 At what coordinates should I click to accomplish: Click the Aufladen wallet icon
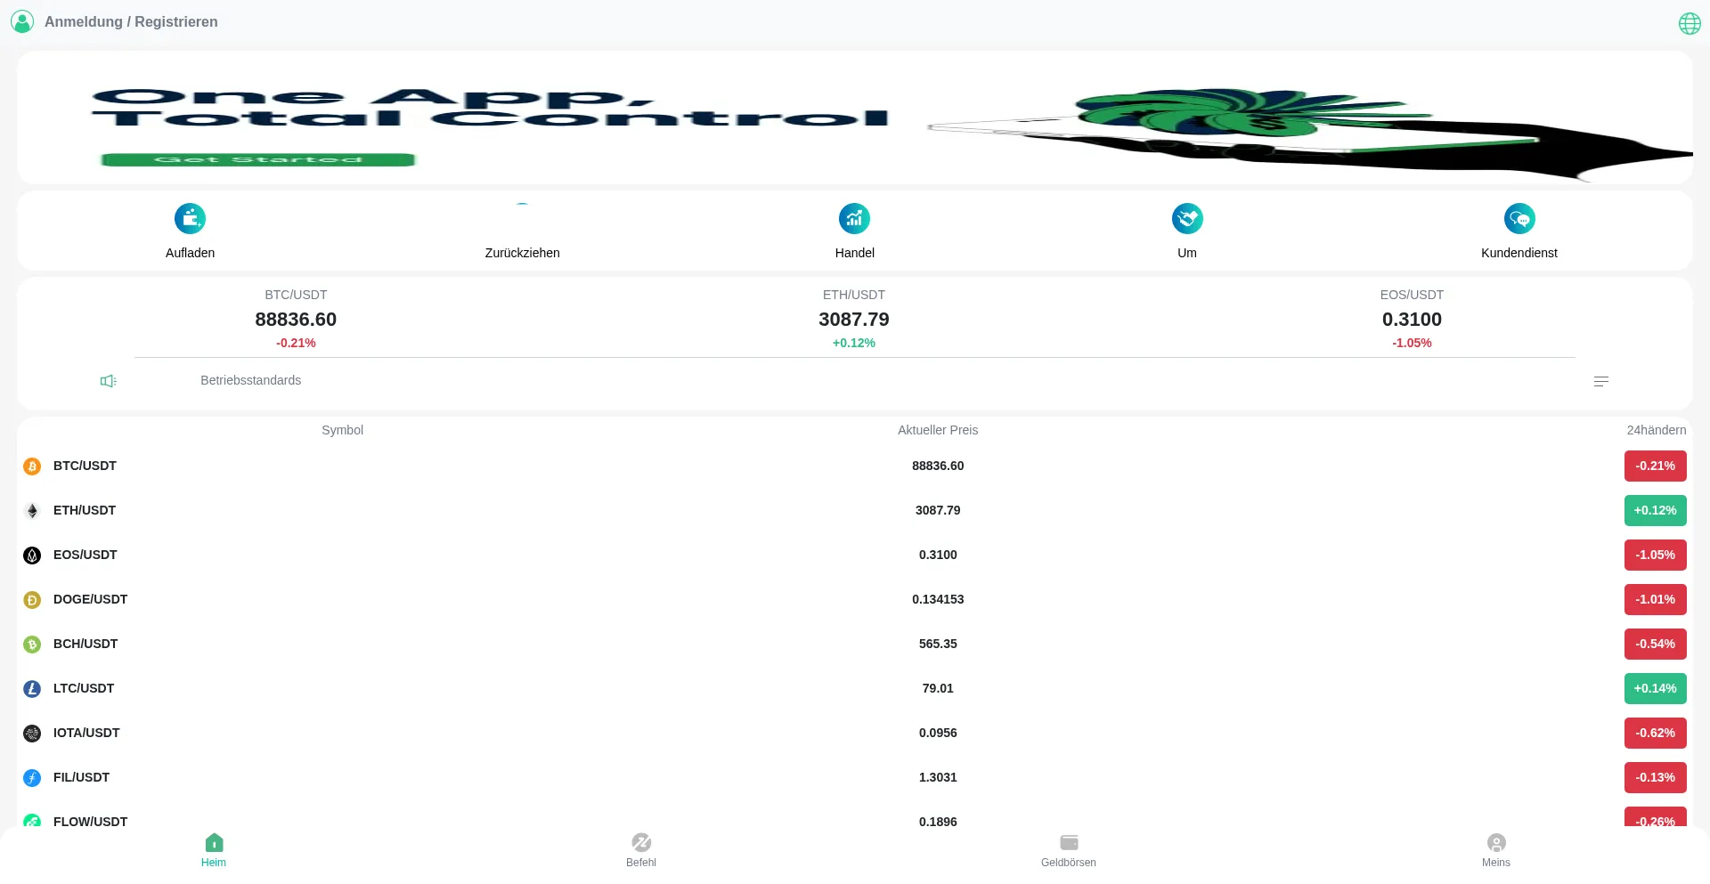[x=190, y=218]
